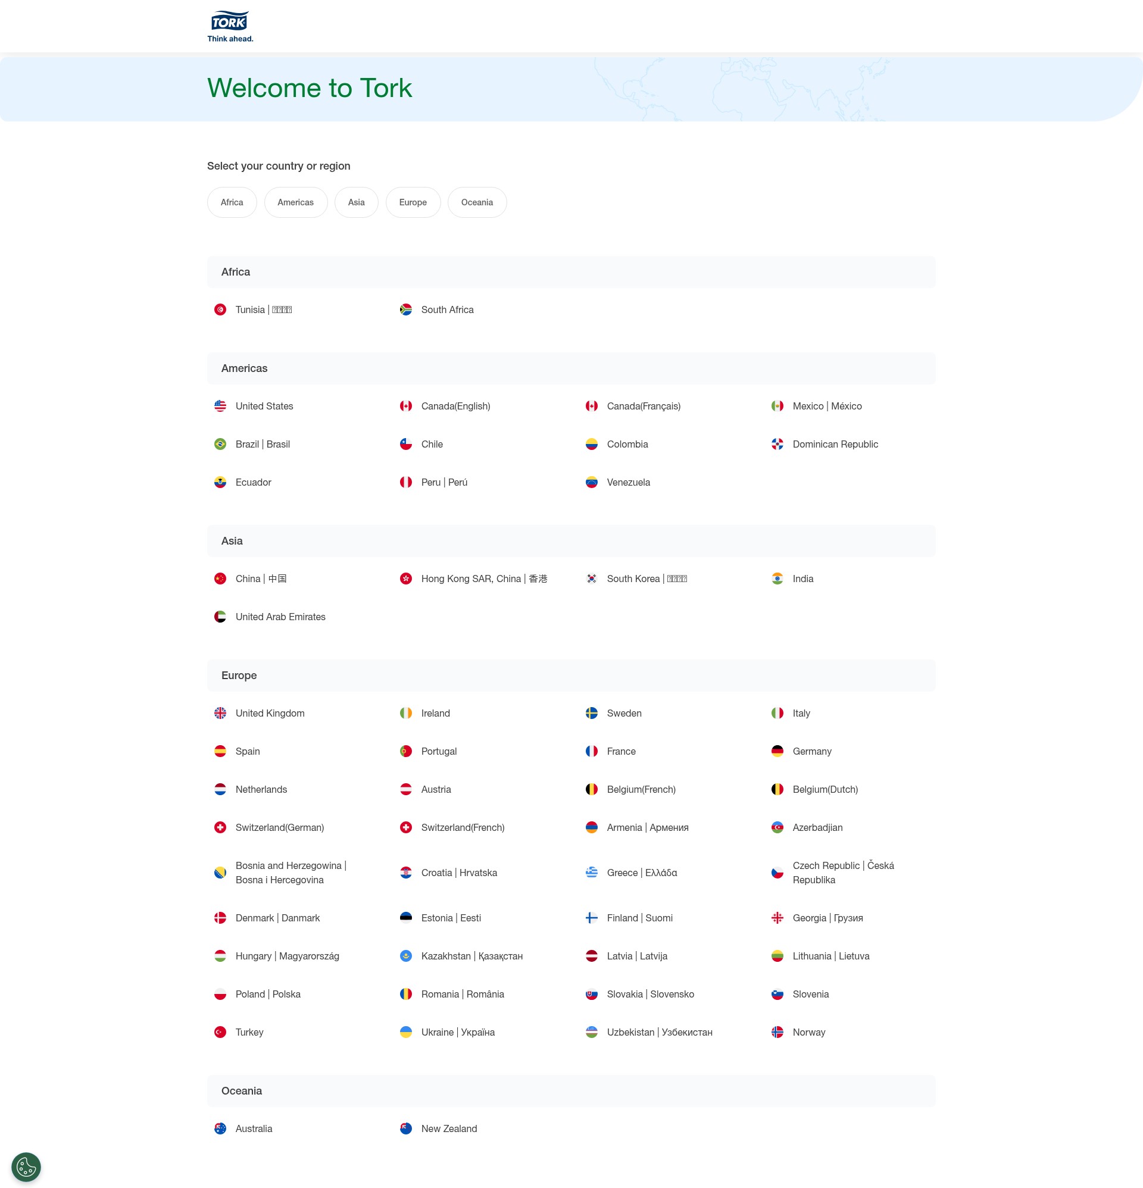
Task: Click the Venezuela flag icon
Action: (x=592, y=483)
